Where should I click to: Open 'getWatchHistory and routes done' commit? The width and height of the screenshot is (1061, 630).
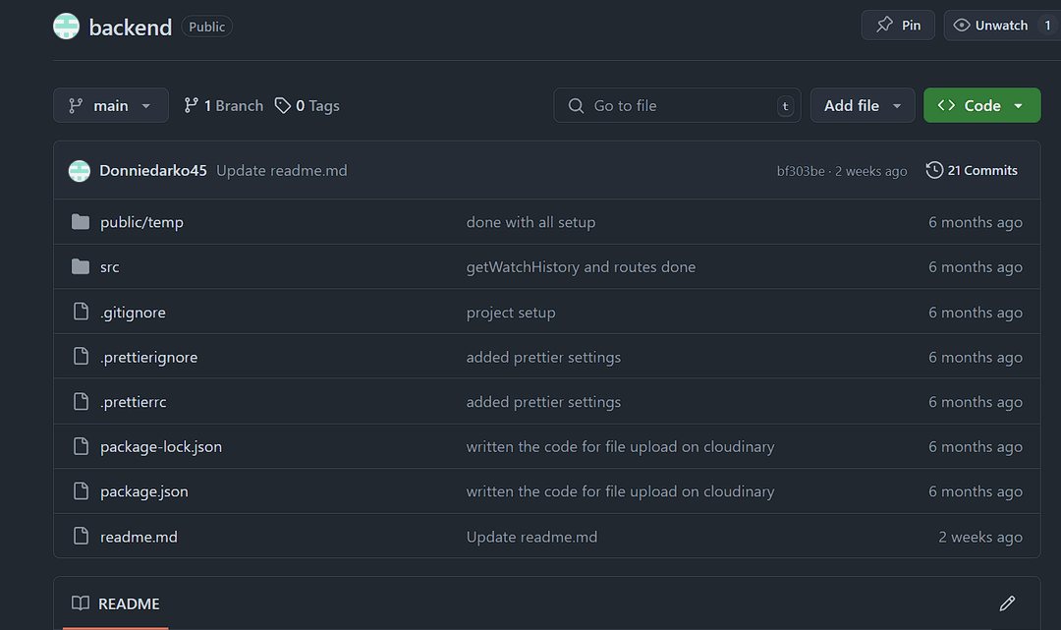coord(581,266)
